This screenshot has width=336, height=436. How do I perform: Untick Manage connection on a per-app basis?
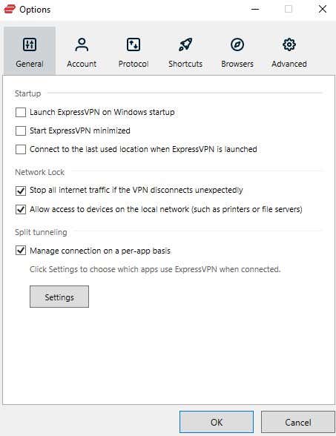pos(21,251)
